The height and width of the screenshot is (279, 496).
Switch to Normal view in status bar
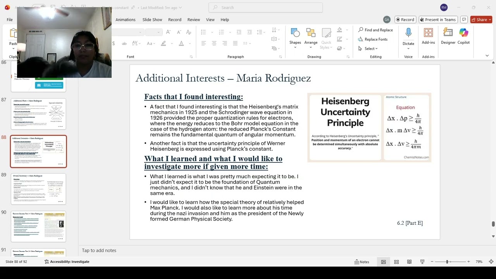383,262
